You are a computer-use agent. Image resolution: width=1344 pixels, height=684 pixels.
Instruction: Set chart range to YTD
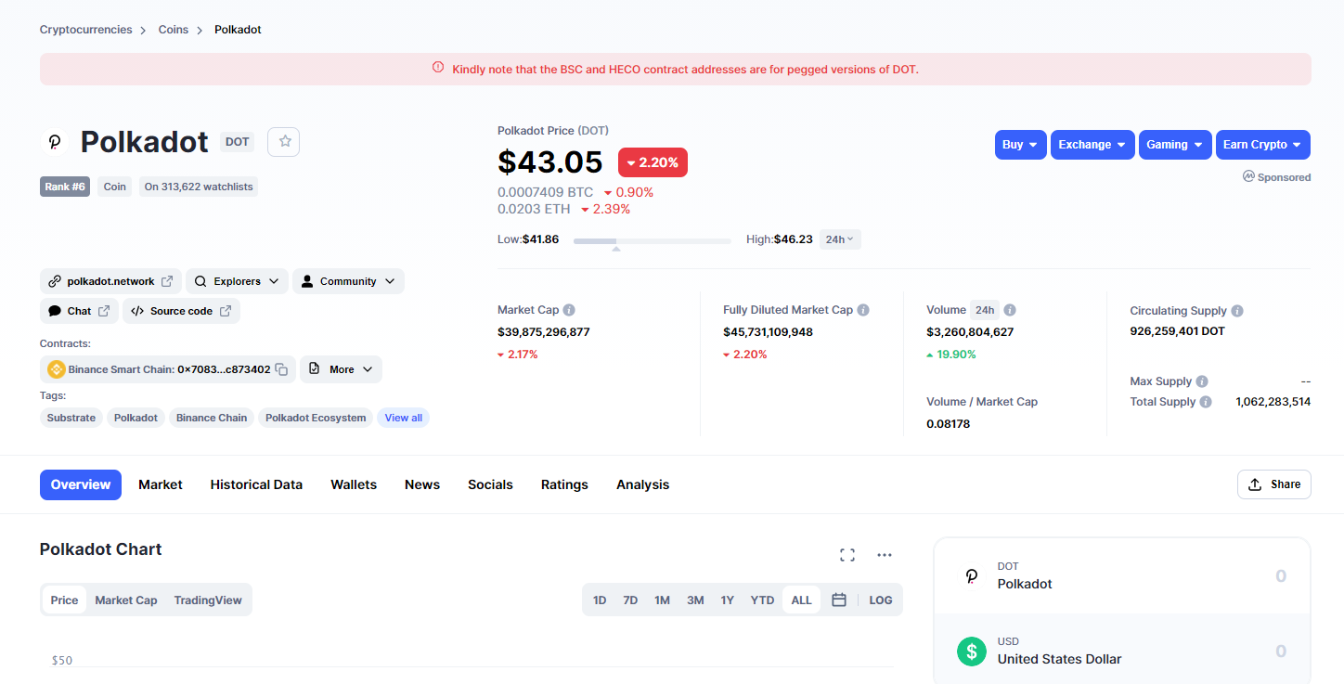pos(762,600)
